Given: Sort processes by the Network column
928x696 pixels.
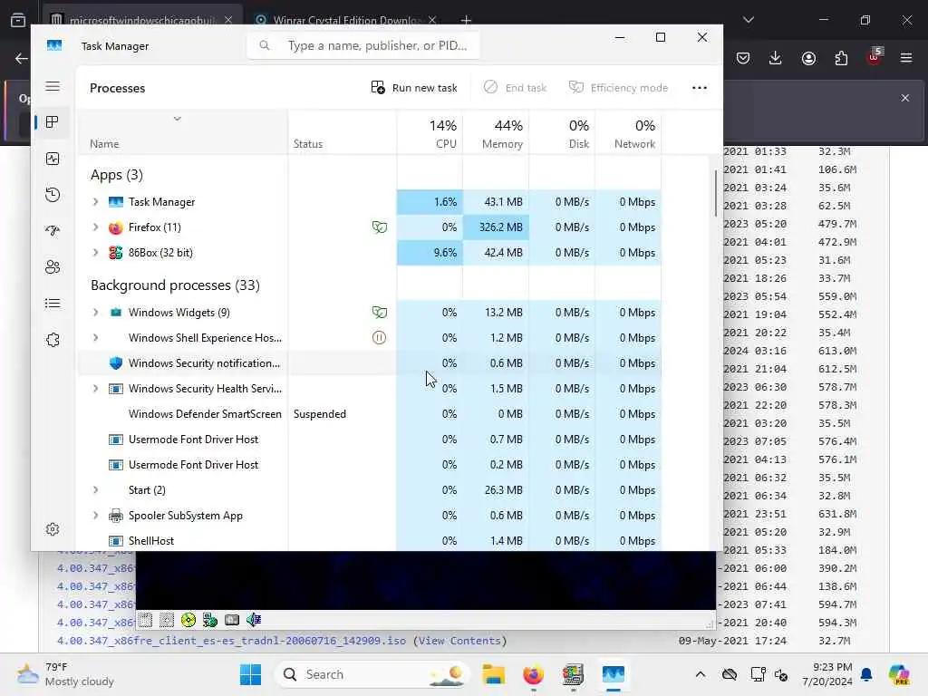Looking at the screenshot, I should tap(629, 133).
